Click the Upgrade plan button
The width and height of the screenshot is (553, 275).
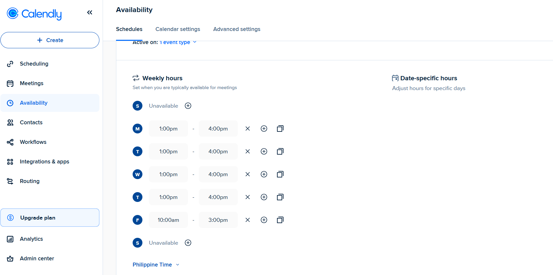tap(50, 218)
